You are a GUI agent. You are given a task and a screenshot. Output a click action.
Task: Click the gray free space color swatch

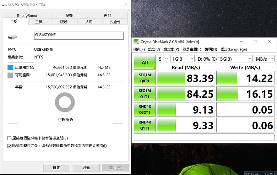click(x=10, y=75)
